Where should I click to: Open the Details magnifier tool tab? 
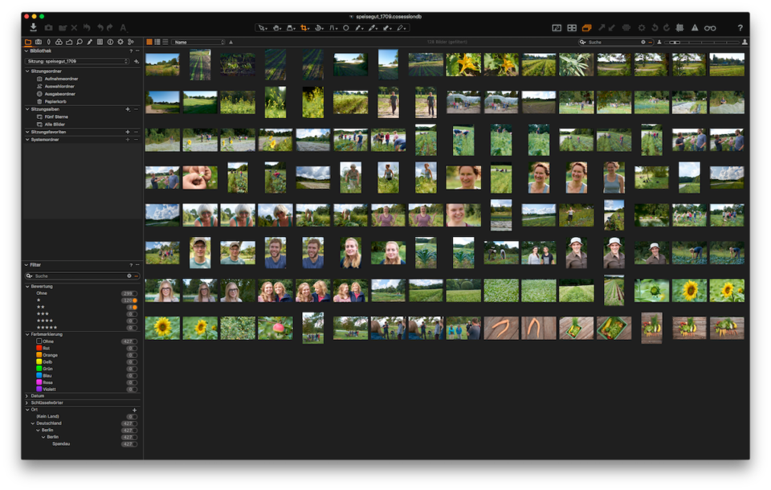click(80, 43)
